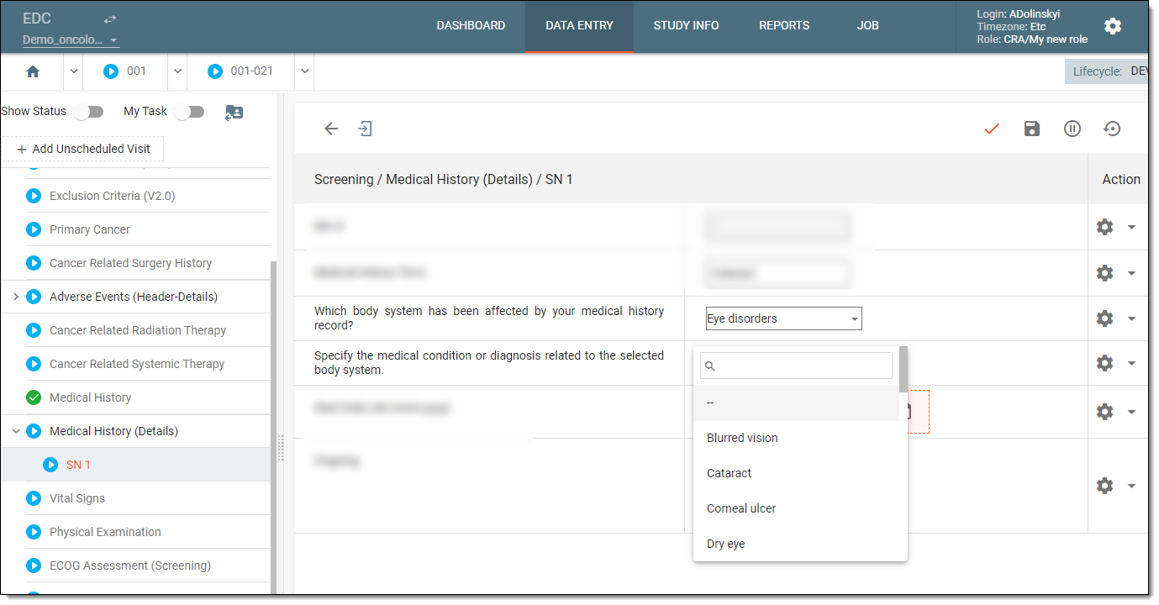
Task: Click gear icon in Start Date row
Action: (x=1105, y=412)
